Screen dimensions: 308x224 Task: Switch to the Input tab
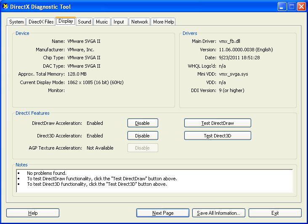pos(119,22)
